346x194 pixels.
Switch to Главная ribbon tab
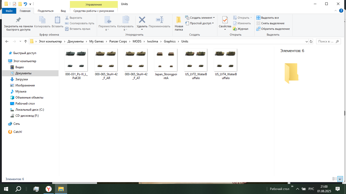25,11
